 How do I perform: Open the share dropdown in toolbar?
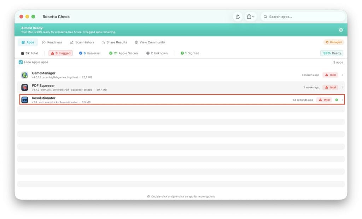[251, 17]
